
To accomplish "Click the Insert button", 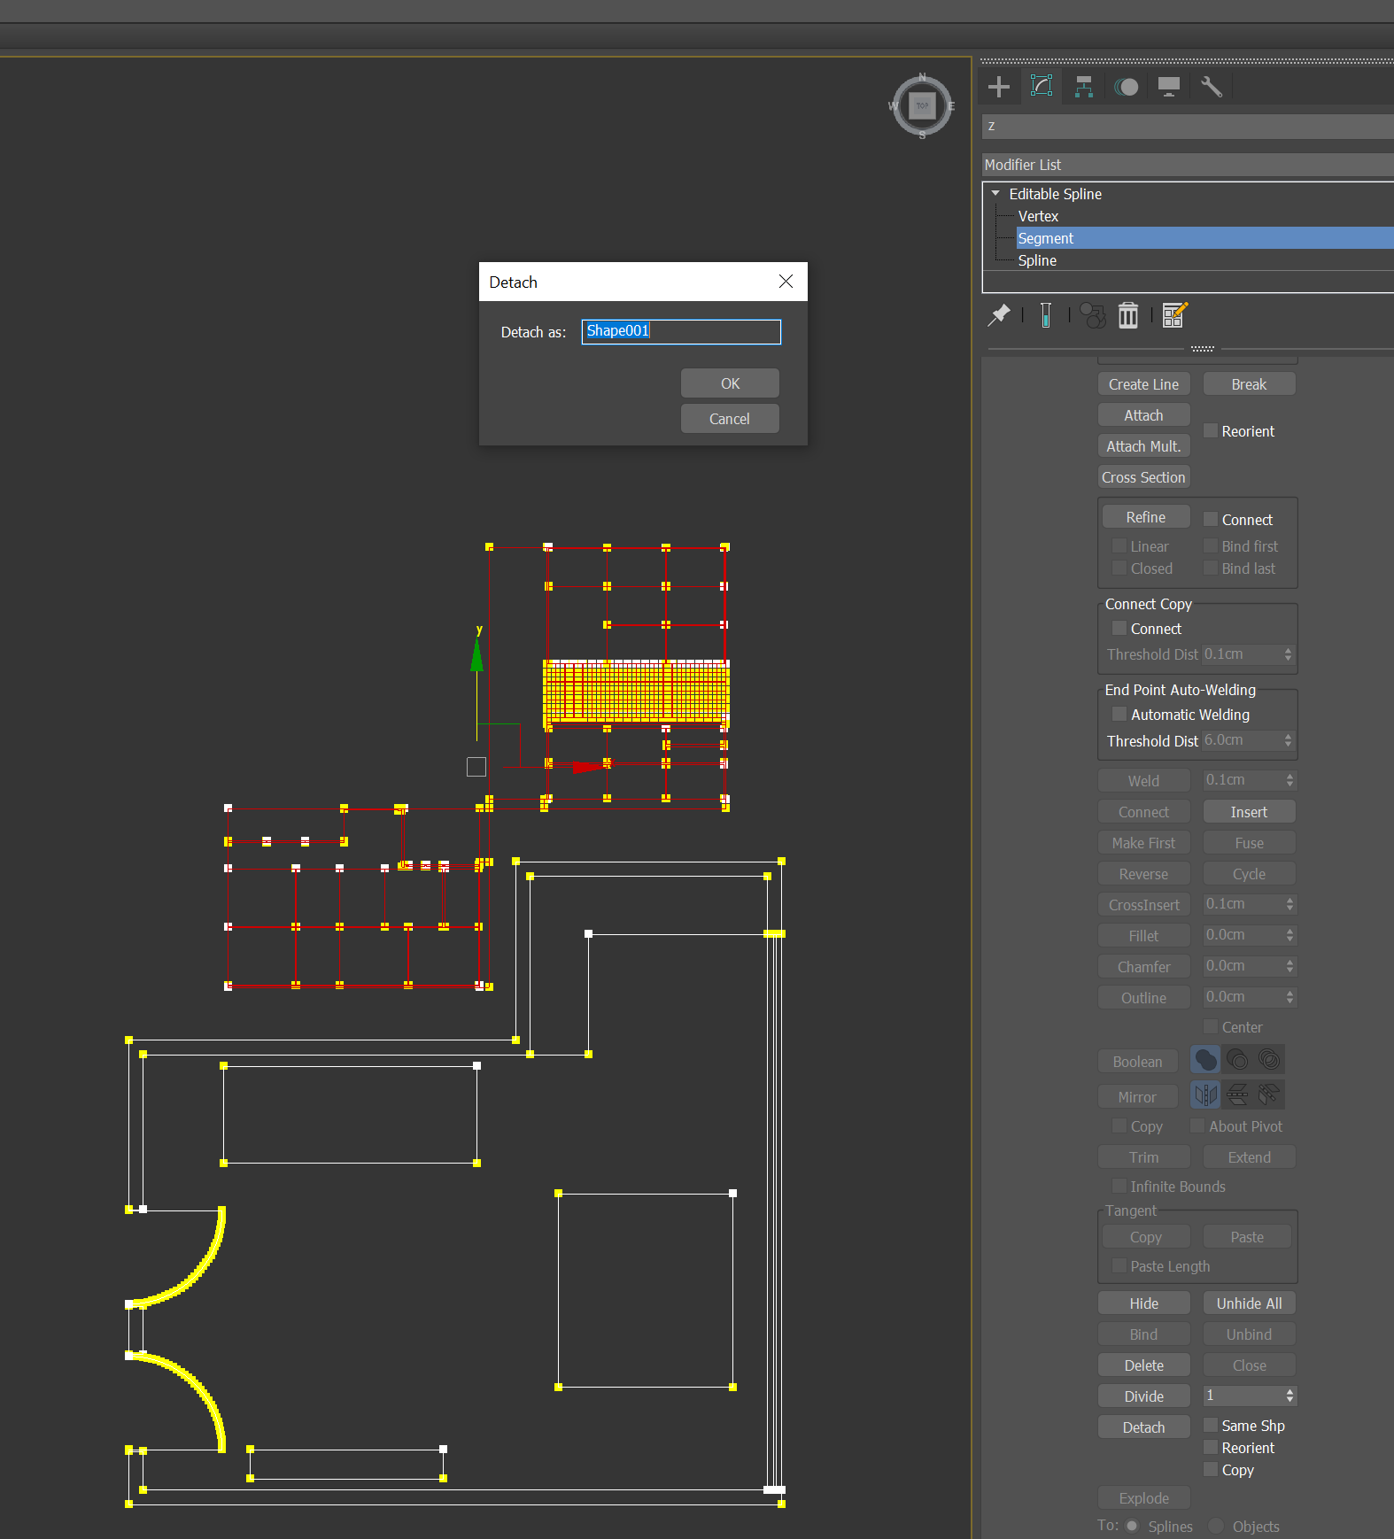I will click(1249, 812).
